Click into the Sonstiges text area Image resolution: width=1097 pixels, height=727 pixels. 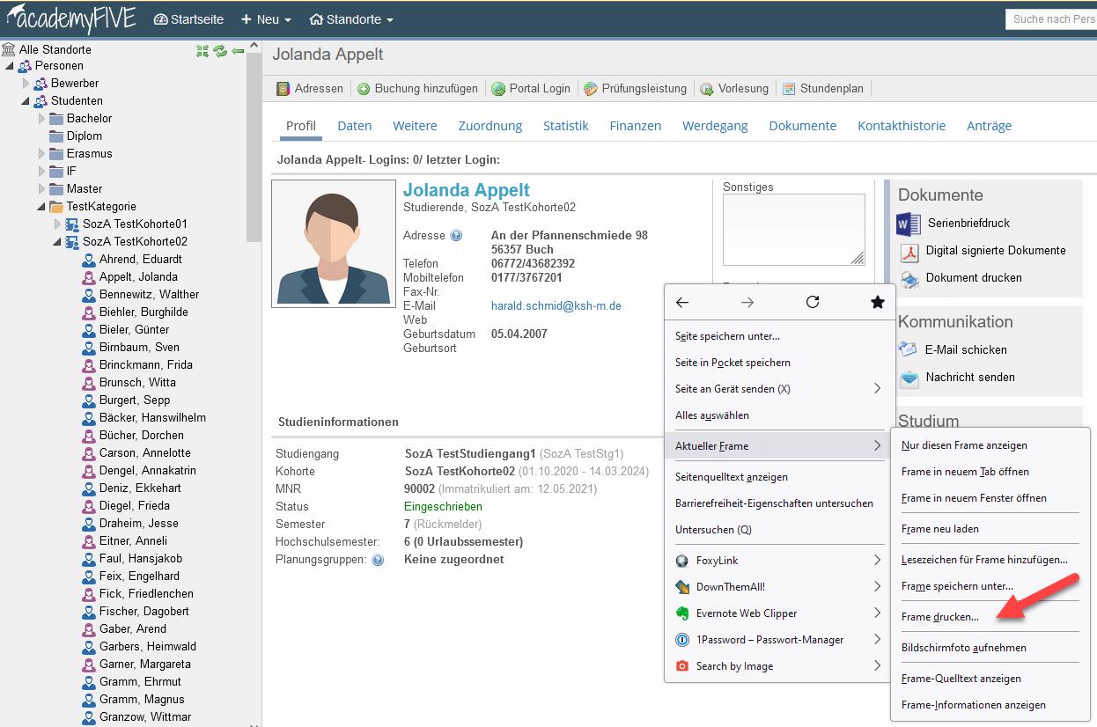pos(792,229)
